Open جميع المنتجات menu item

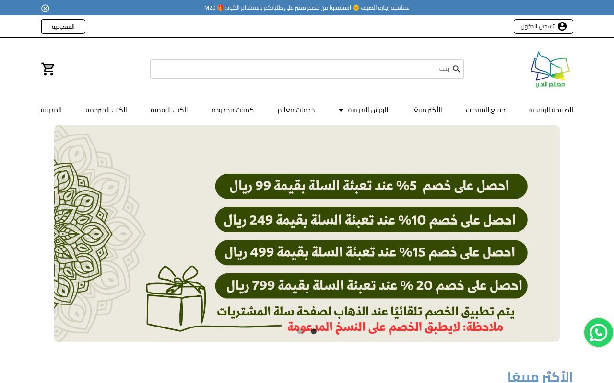pyautogui.click(x=485, y=110)
